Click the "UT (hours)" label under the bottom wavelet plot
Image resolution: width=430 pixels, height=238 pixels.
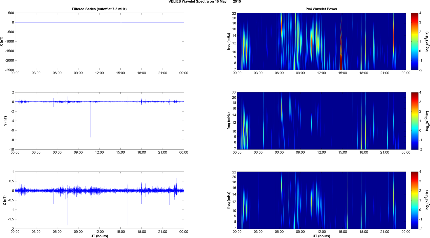coord(321,236)
